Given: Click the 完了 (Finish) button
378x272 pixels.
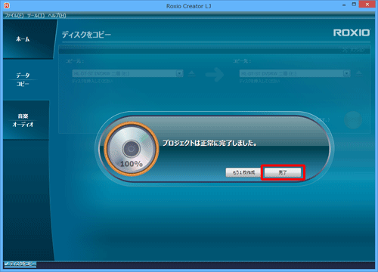Looking at the screenshot, I should point(283,172).
